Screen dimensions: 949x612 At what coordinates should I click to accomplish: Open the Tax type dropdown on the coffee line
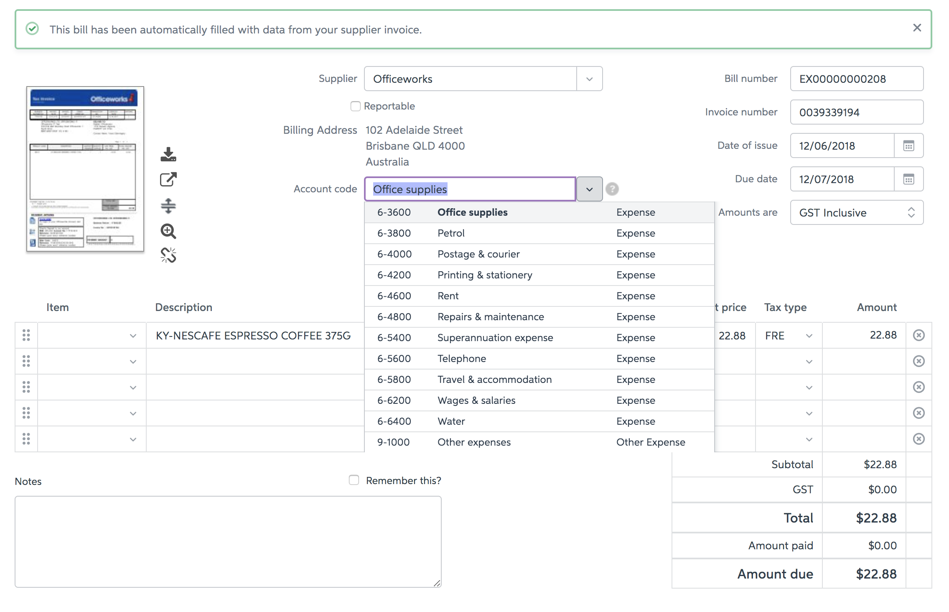809,335
